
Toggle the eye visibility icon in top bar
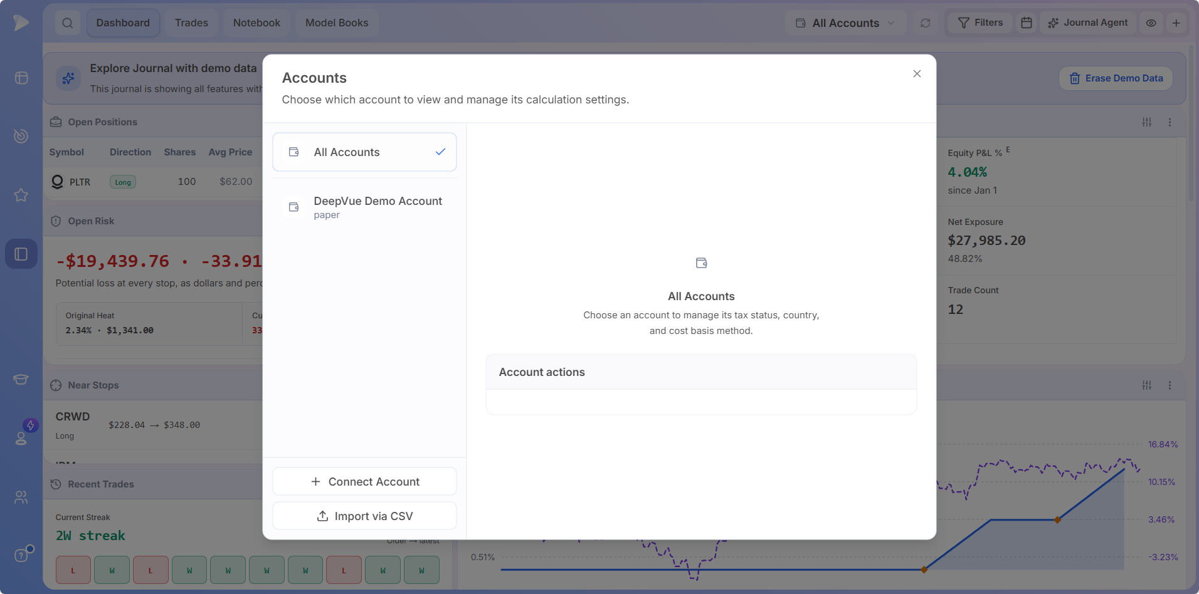[1151, 23]
